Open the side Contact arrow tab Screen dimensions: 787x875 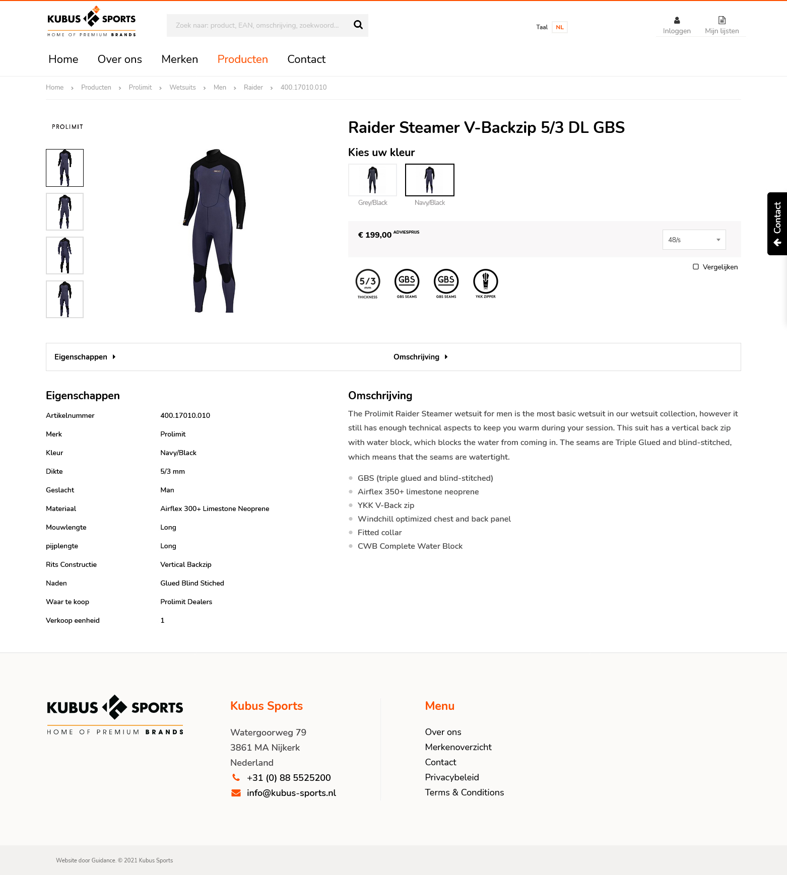(x=777, y=224)
